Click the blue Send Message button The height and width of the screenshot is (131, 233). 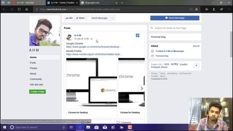point(175,18)
